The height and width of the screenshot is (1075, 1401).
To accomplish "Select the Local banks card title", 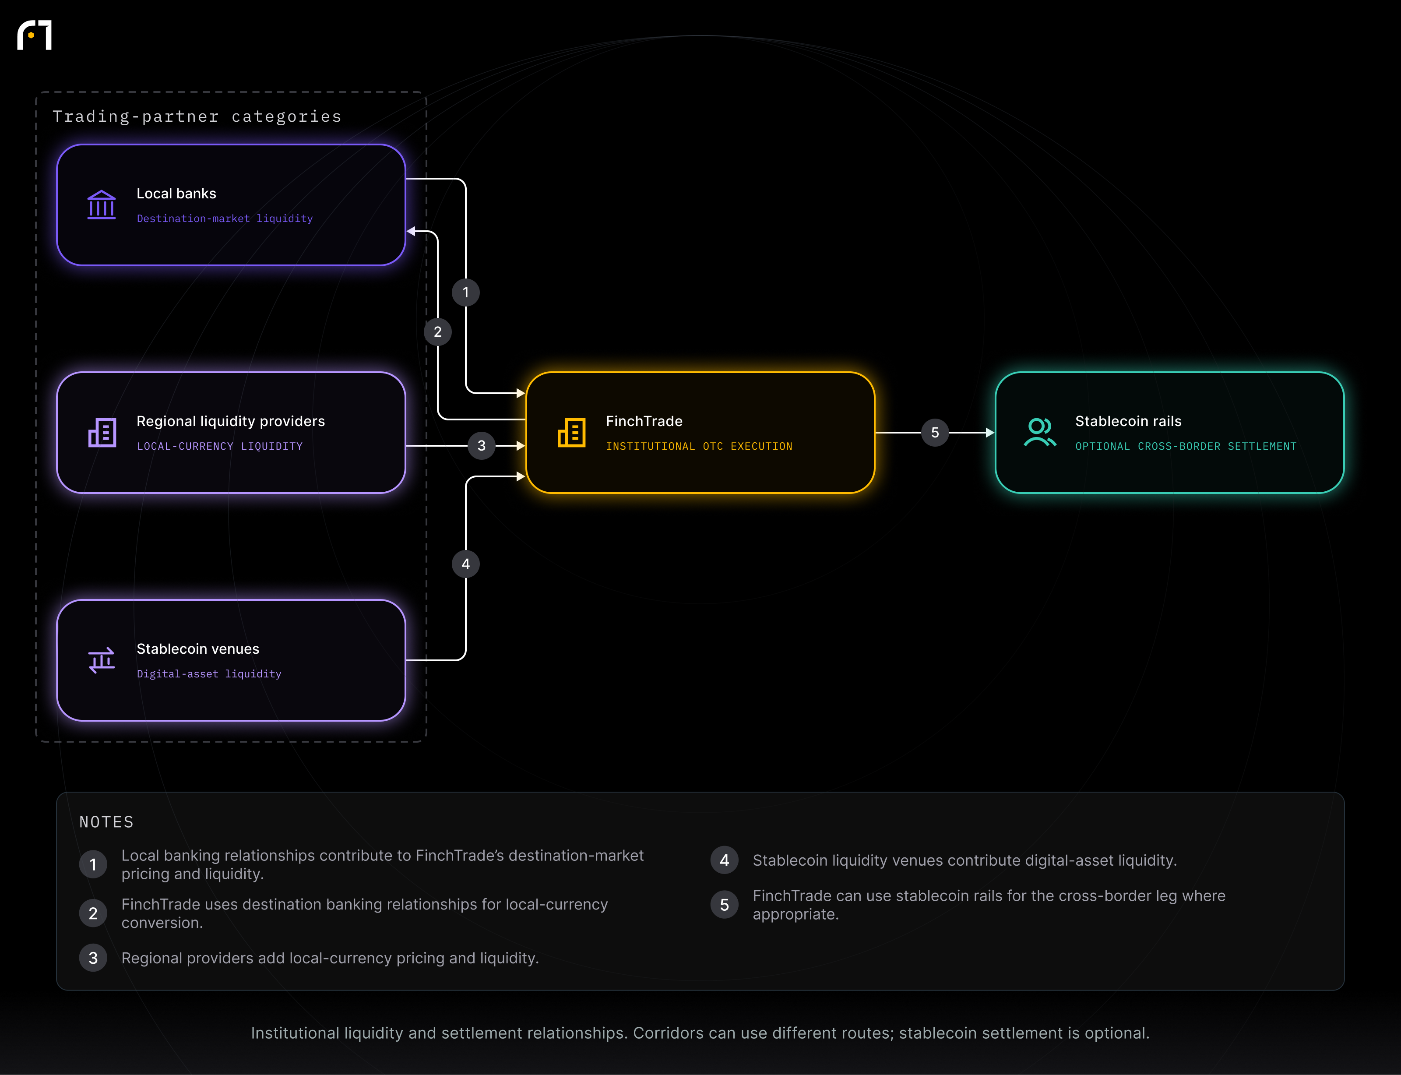I will (176, 194).
